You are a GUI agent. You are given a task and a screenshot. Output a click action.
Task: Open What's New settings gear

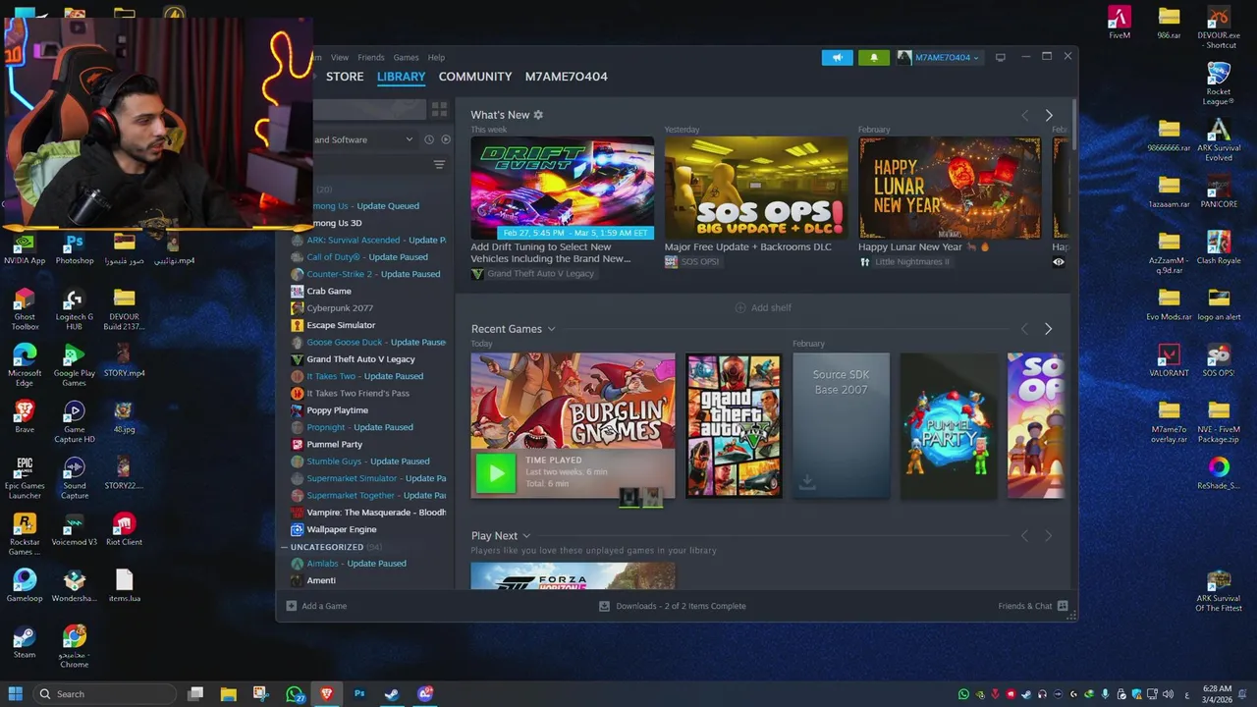click(538, 115)
